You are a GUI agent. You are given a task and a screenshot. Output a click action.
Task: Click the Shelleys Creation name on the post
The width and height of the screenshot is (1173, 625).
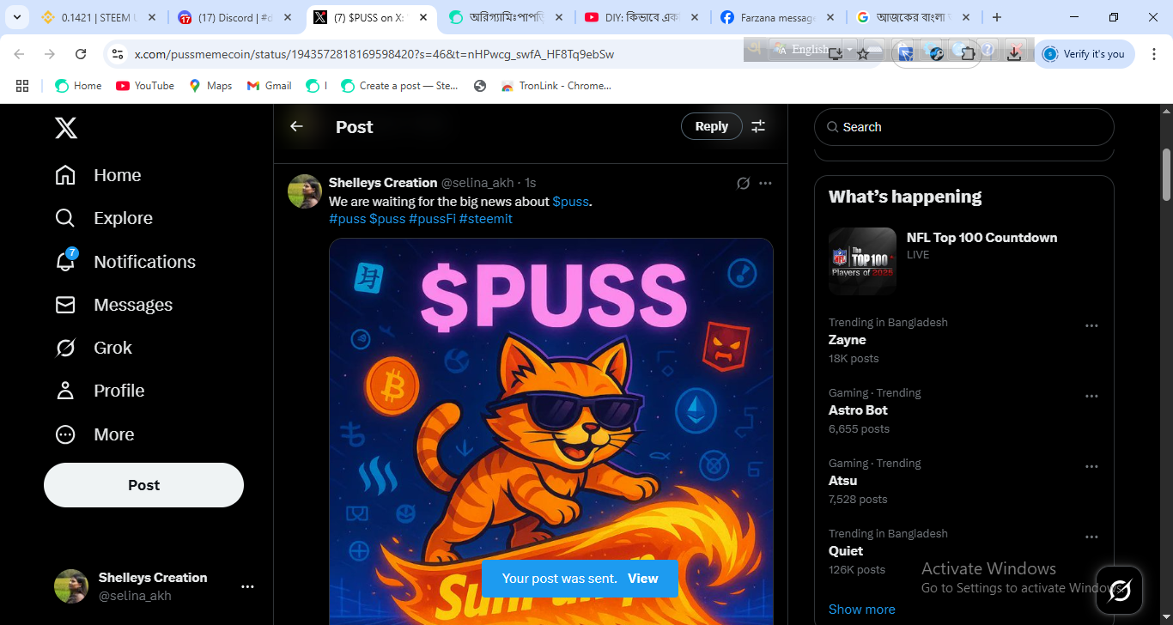(x=383, y=183)
